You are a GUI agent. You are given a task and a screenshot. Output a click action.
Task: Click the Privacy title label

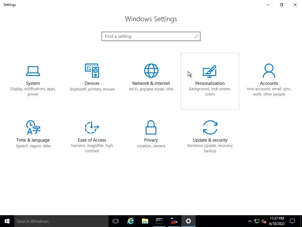151,140
